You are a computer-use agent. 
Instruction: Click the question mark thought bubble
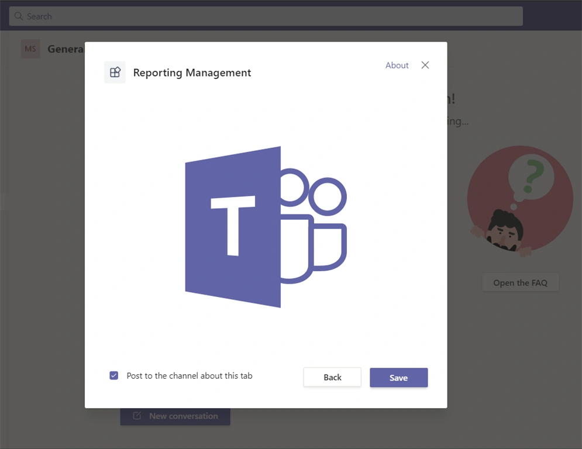click(531, 177)
